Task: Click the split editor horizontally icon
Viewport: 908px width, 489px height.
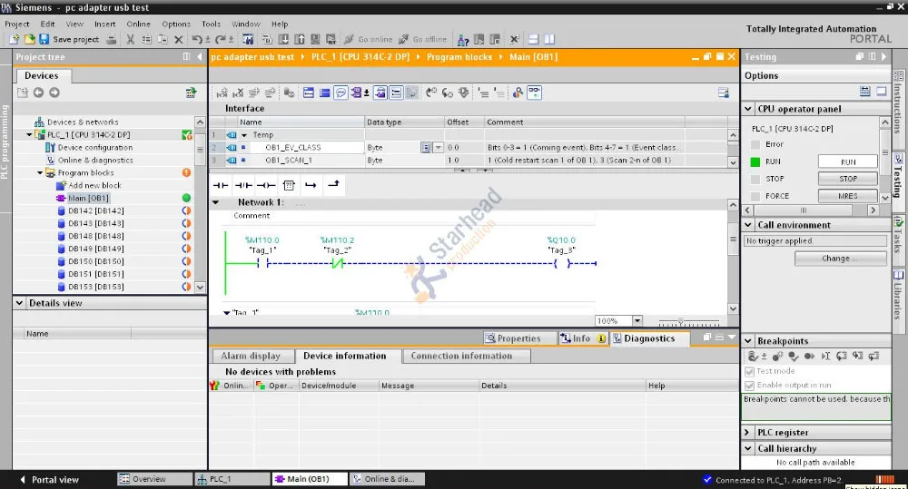Action: pos(533,39)
